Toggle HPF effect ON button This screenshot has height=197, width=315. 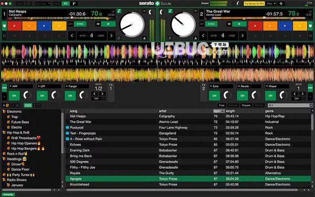tap(14, 96)
